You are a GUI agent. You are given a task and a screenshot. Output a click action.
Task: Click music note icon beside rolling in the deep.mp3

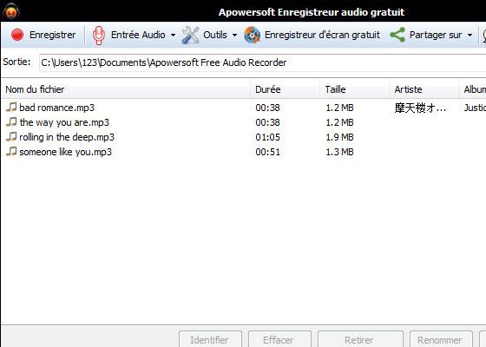coord(11,137)
